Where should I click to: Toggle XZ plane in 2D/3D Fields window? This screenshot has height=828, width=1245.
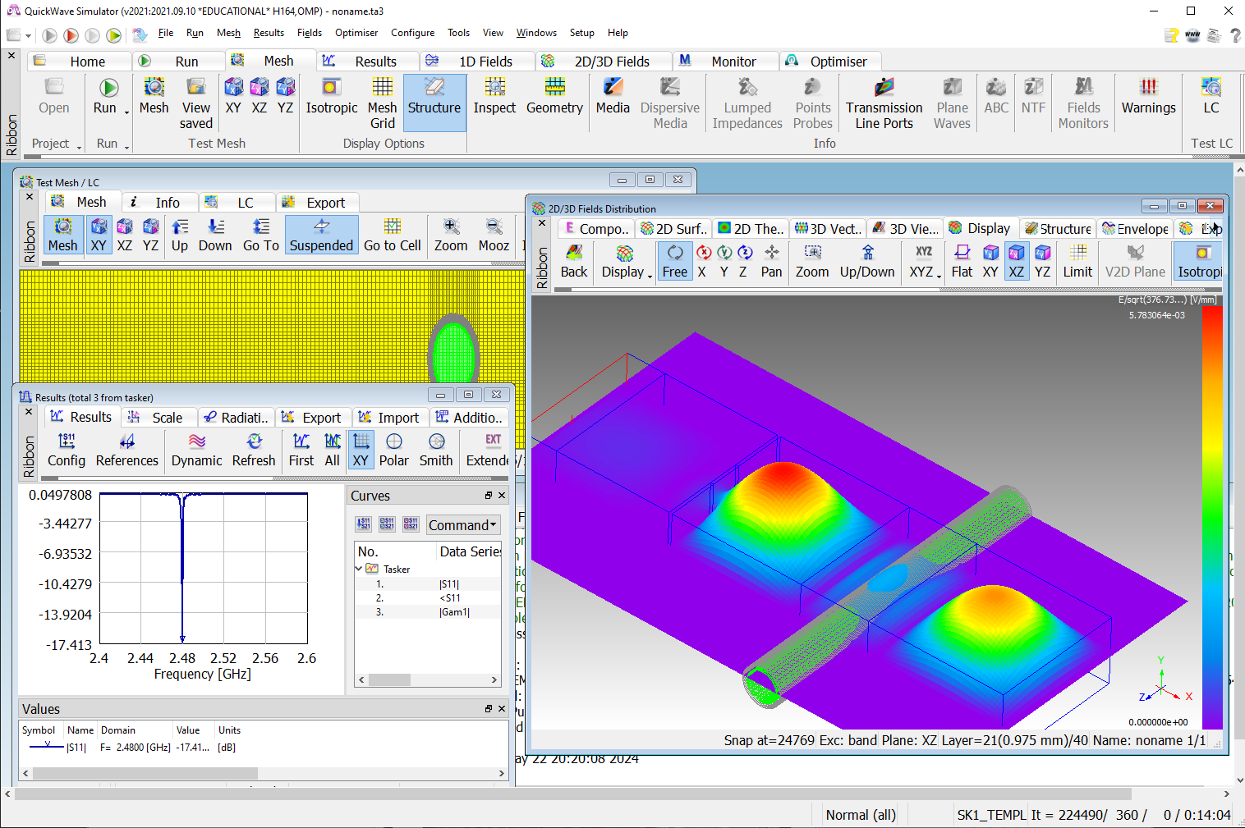click(1016, 261)
